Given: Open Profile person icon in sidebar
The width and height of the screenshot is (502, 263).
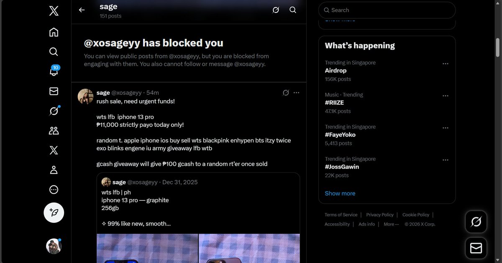Looking at the screenshot, I should click(54, 170).
